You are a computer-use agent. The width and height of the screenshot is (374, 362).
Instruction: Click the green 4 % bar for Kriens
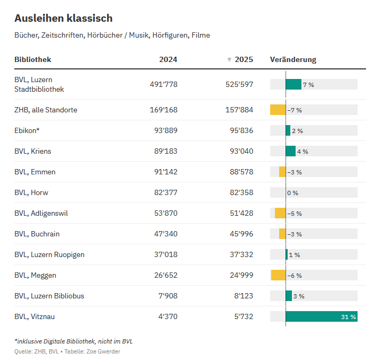tap(290, 151)
